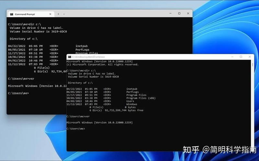This screenshot has width=259, height=161.
Task: Click the last C:\Users\me> prompt in Terminal window
Action: pyautogui.click(x=18, y=93)
